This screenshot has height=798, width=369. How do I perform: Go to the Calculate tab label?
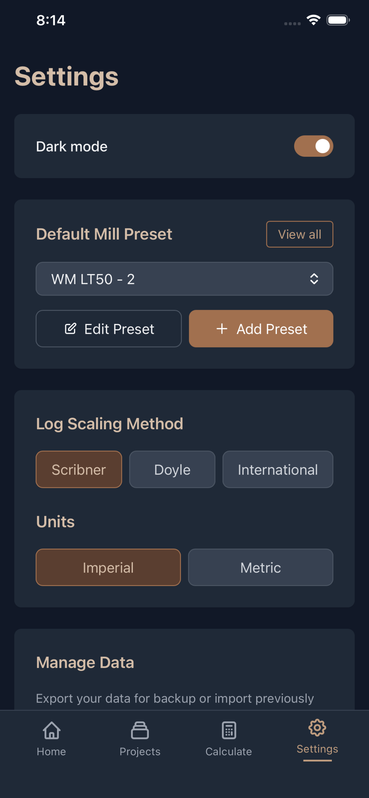point(229,752)
